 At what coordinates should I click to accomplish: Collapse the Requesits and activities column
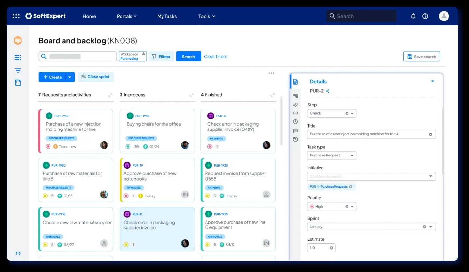click(x=110, y=95)
